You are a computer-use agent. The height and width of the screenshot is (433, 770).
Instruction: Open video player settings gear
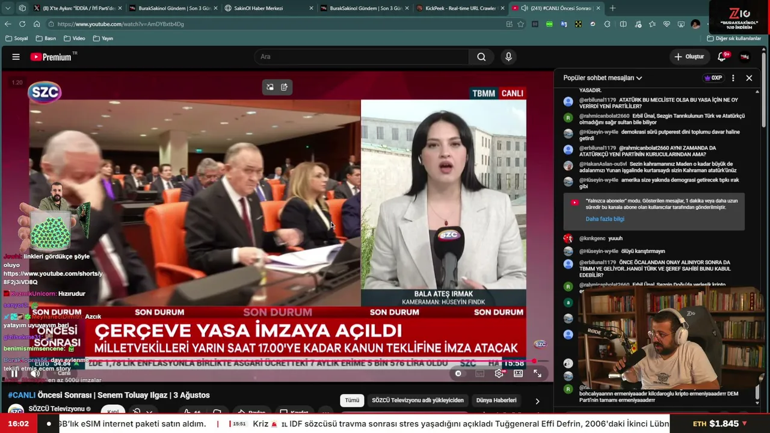(x=499, y=373)
